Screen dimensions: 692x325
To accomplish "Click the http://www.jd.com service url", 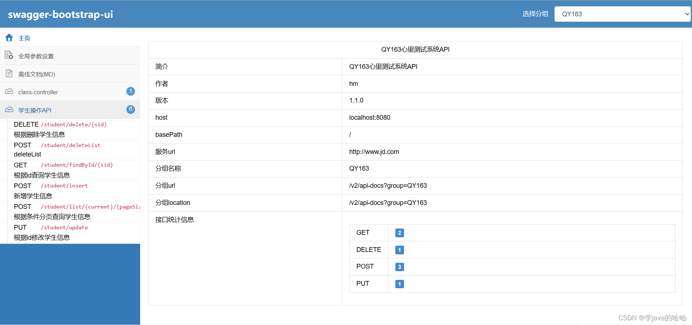I will pos(374,152).
